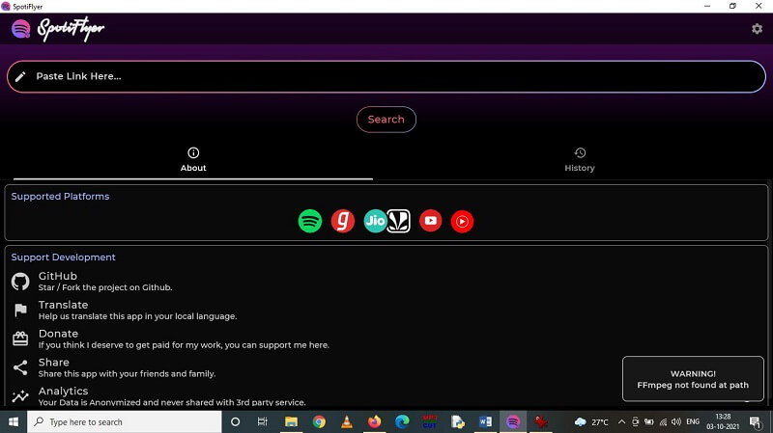Click the YouTube Music platform icon
The image size is (773, 433).
(x=462, y=221)
